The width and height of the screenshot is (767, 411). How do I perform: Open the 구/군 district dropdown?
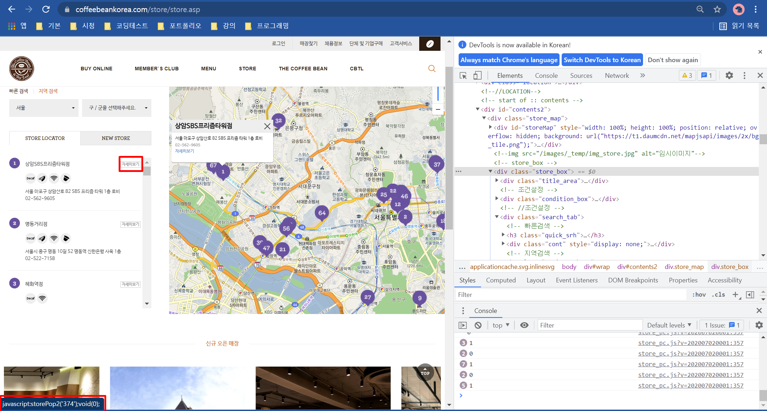coord(117,108)
